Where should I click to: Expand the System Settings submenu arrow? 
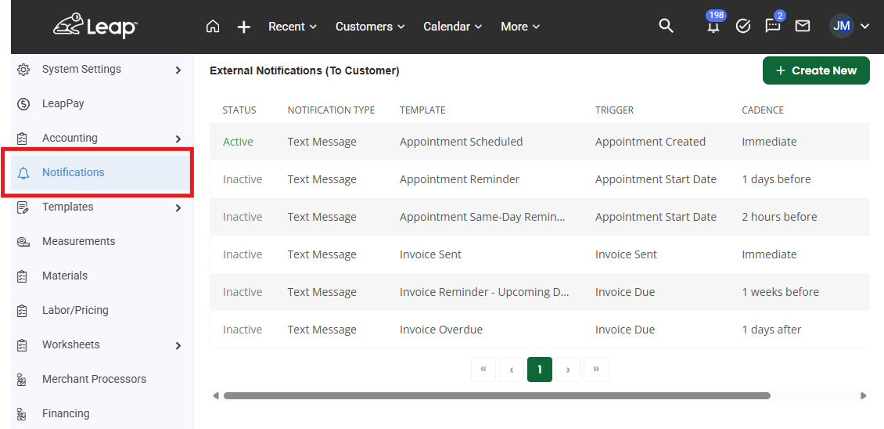pyautogui.click(x=178, y=70)
